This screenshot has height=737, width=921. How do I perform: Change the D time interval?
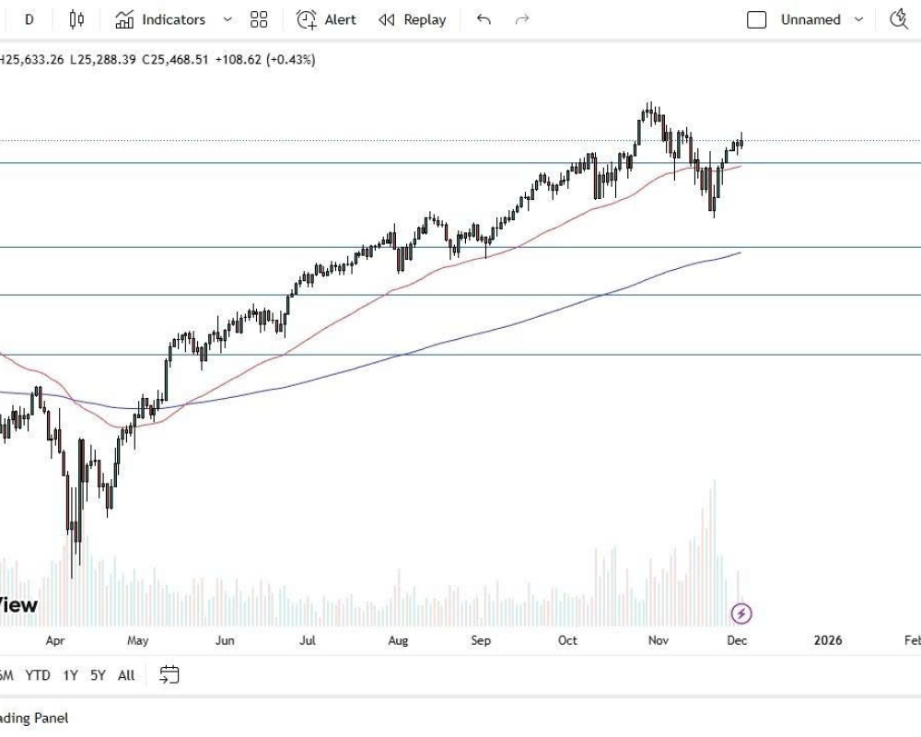point(29,19)
